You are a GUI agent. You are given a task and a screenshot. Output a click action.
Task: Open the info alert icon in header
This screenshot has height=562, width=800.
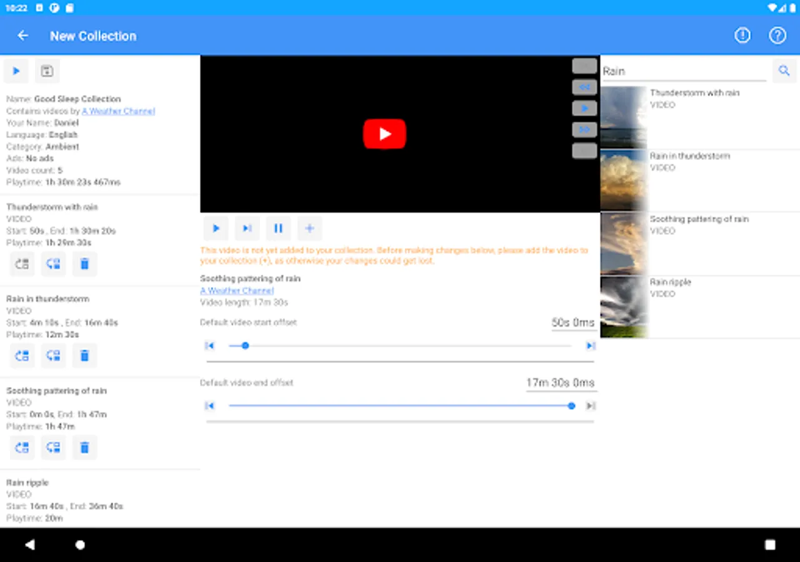coord(742,36)
